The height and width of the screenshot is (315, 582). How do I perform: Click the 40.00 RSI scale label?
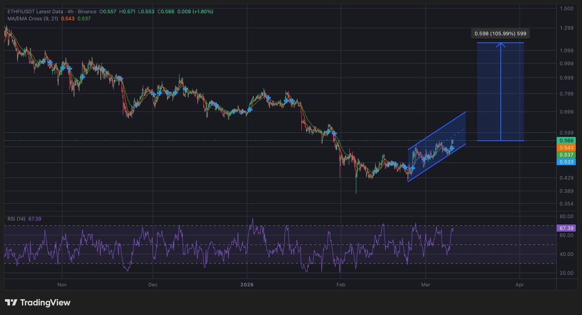point(567,254)
